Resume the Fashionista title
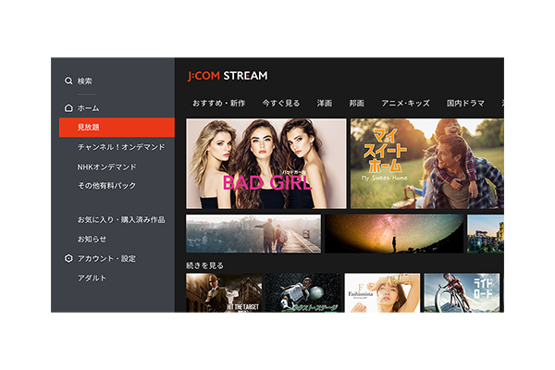Viewport: 555px width, 370px height. 383,293
